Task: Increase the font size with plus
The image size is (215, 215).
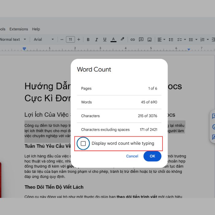Action: click(79, 40)
